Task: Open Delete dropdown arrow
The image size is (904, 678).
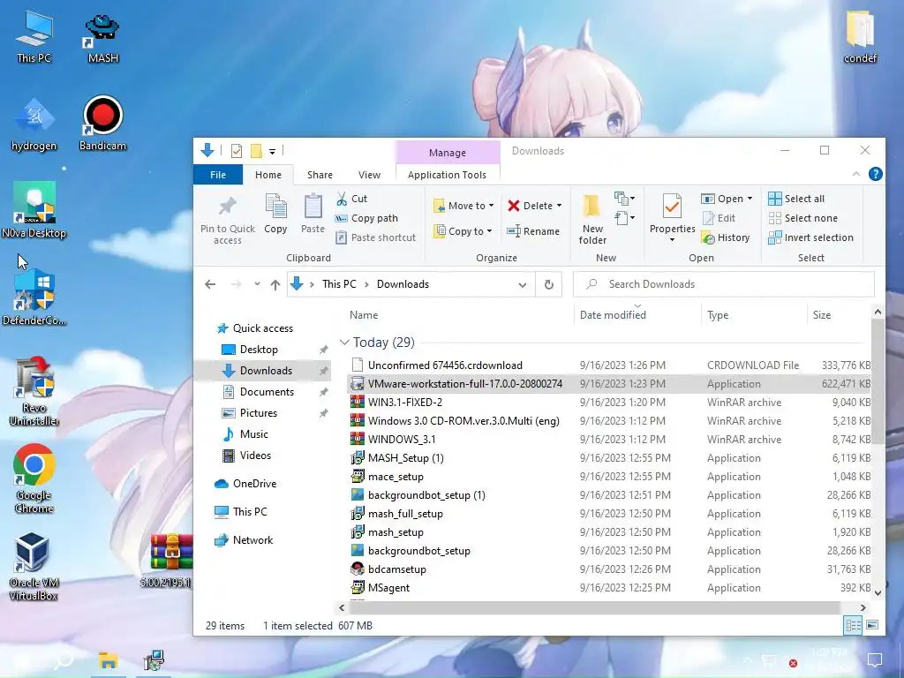Action: click(x=559, y=206)
